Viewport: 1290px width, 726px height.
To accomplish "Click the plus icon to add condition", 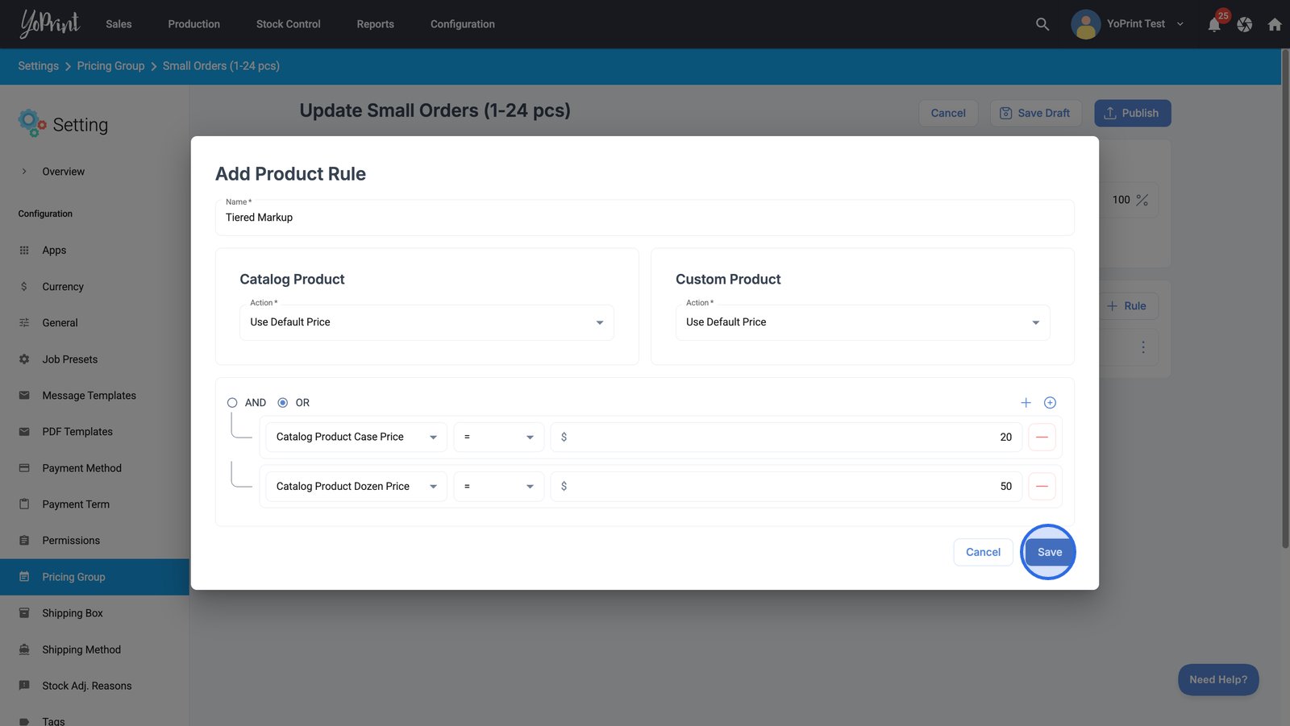I will [x=1026, y=403].
